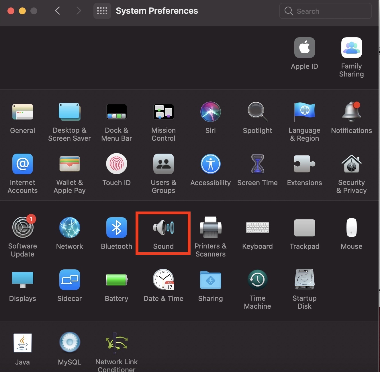Click the Show All grid button
Viewport: 380px width, 372px height.
pos(102,11)
